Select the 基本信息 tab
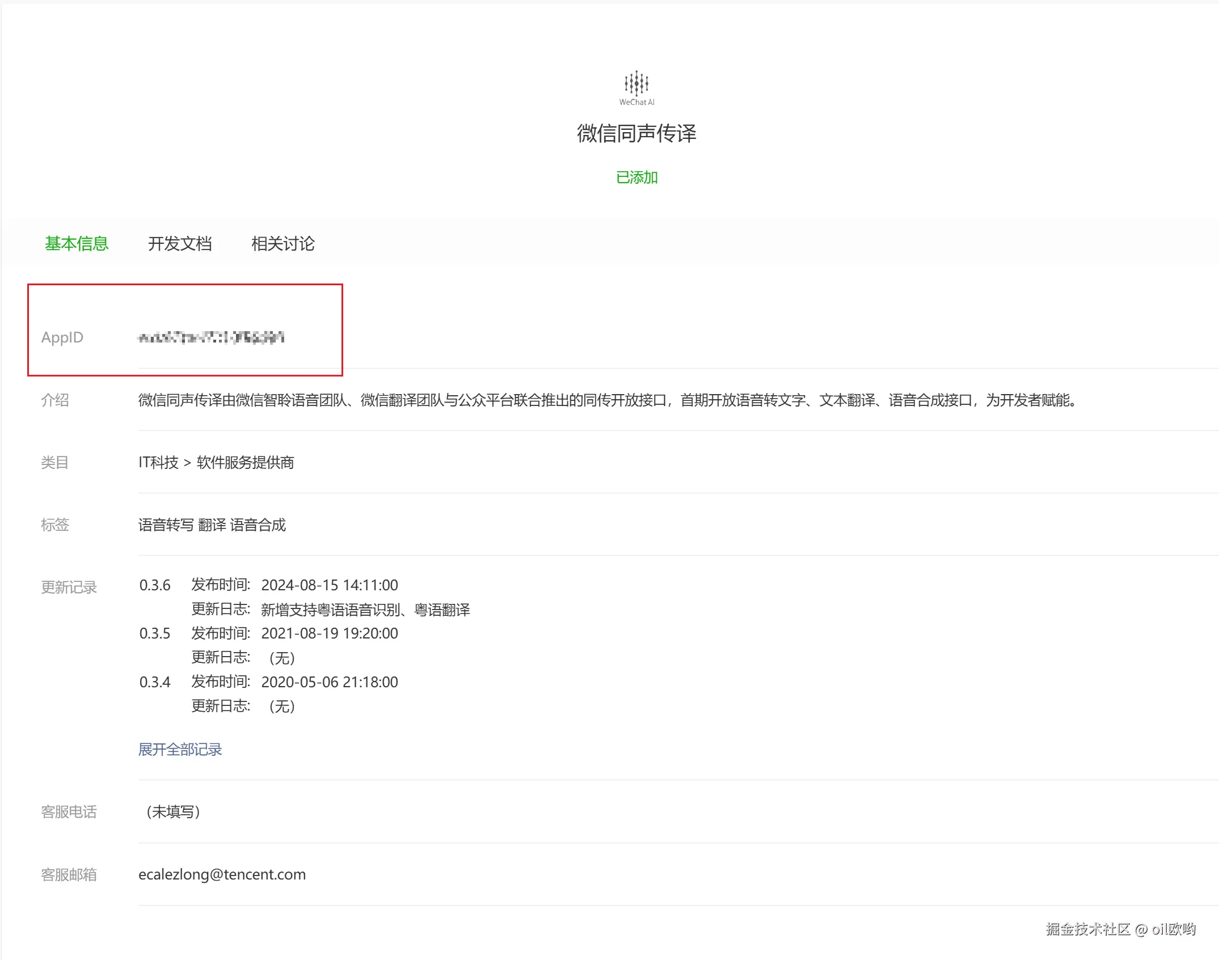Image resolution: width=1219 pixels, height=960 pixels. point(77,244)
